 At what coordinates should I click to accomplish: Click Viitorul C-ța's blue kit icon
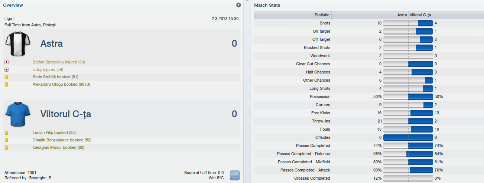click(15, 114)
